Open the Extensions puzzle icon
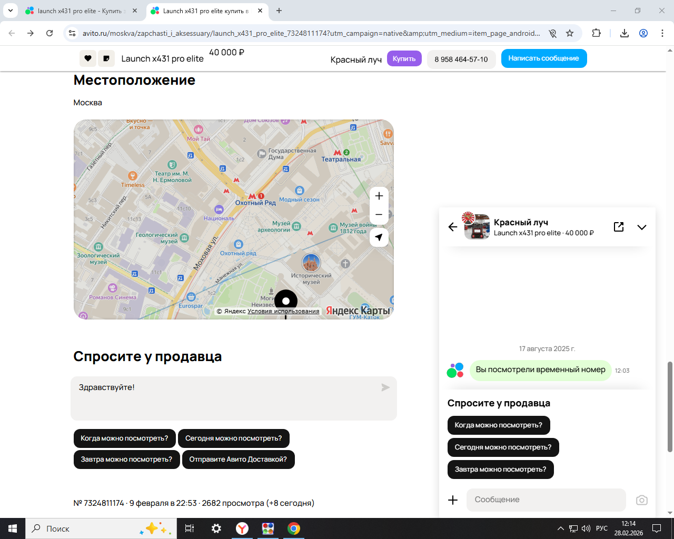The image size is (674, 539). [x=596, y=33]
